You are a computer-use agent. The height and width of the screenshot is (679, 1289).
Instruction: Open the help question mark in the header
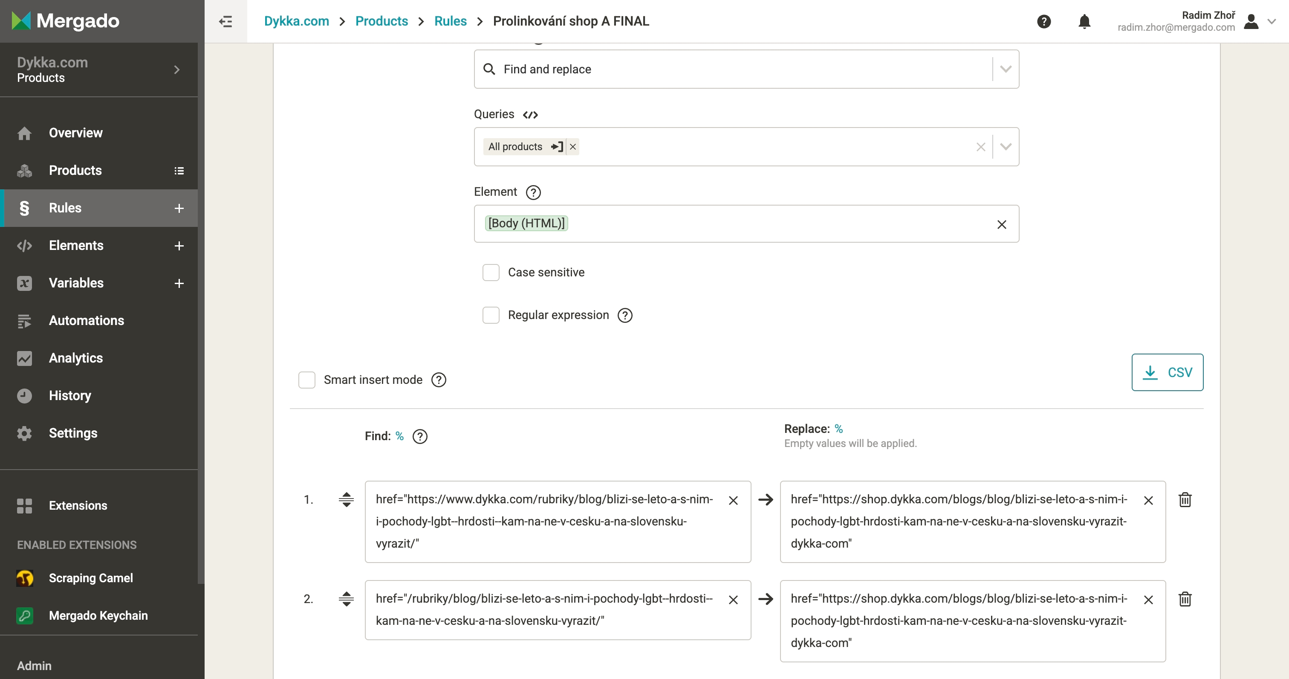point(1044,21)
